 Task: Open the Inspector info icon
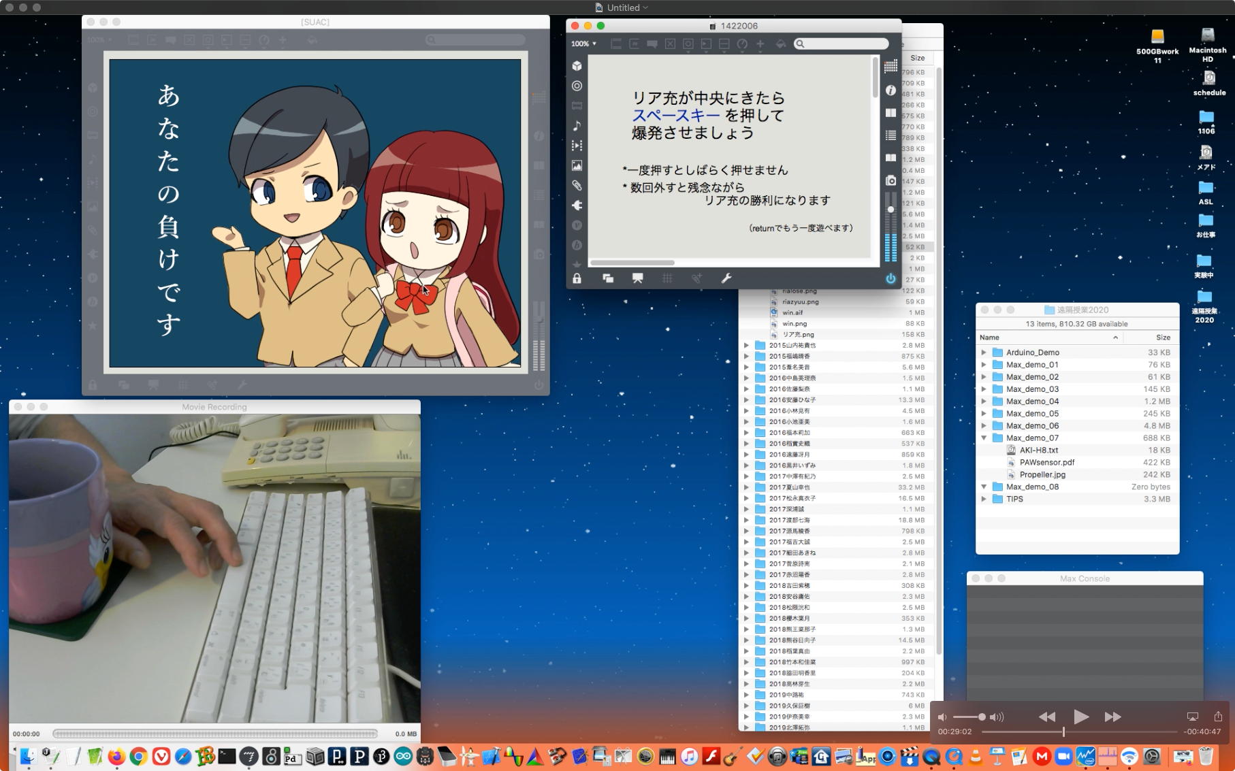[891, 90]
